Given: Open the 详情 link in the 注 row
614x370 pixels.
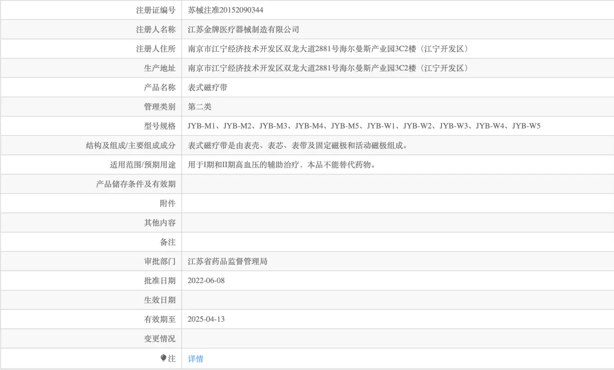Looking at the screenshot, I should pos(195,359).
